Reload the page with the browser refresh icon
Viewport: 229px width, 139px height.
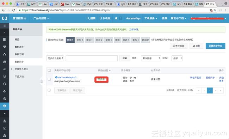click(14, 10)
